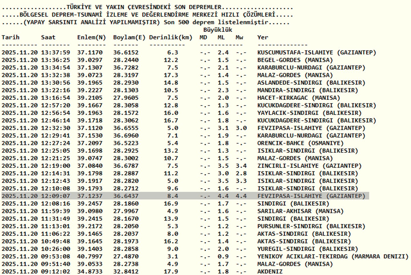The image size is (411, 275).
Task: Click the 13:37:59 time in first row
Action: tap(55, 52)
